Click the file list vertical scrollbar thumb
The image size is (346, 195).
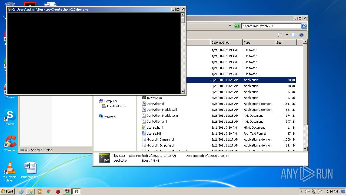click(305, 84)
